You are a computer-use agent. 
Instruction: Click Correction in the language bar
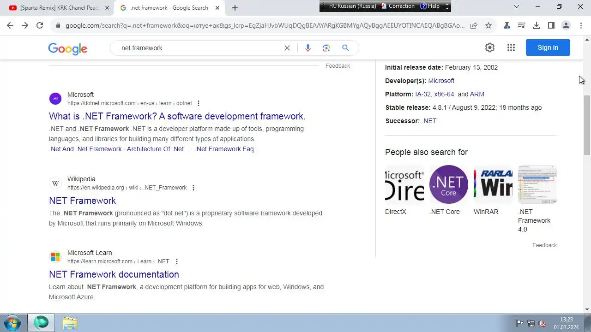click(x=398, y=6)
